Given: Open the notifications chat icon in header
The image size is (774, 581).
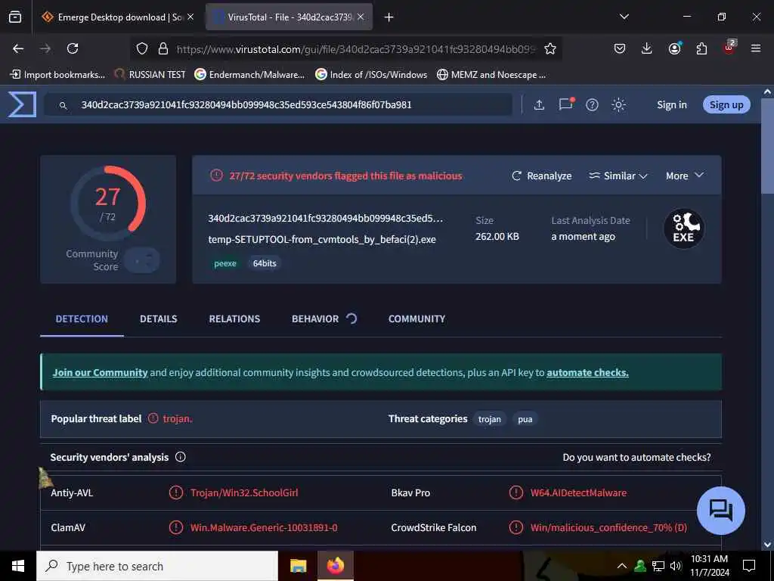Looking at the screenshot, I should (x=565, y=104).
